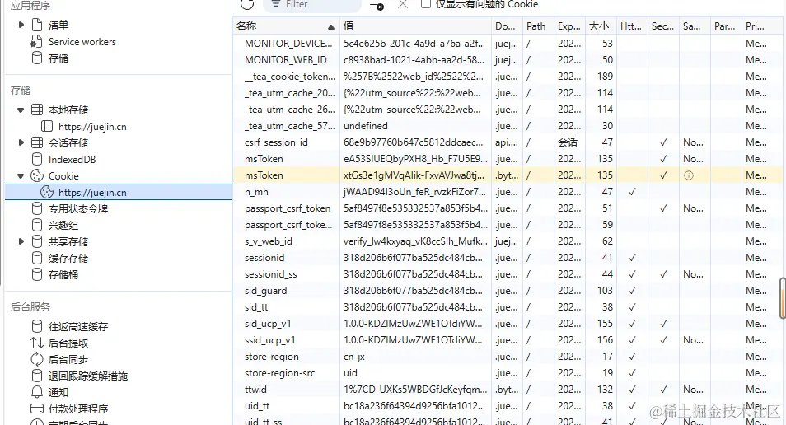Click the 存储桶 icon
This screenshot has width=786, height=425.
pos(36,274)
